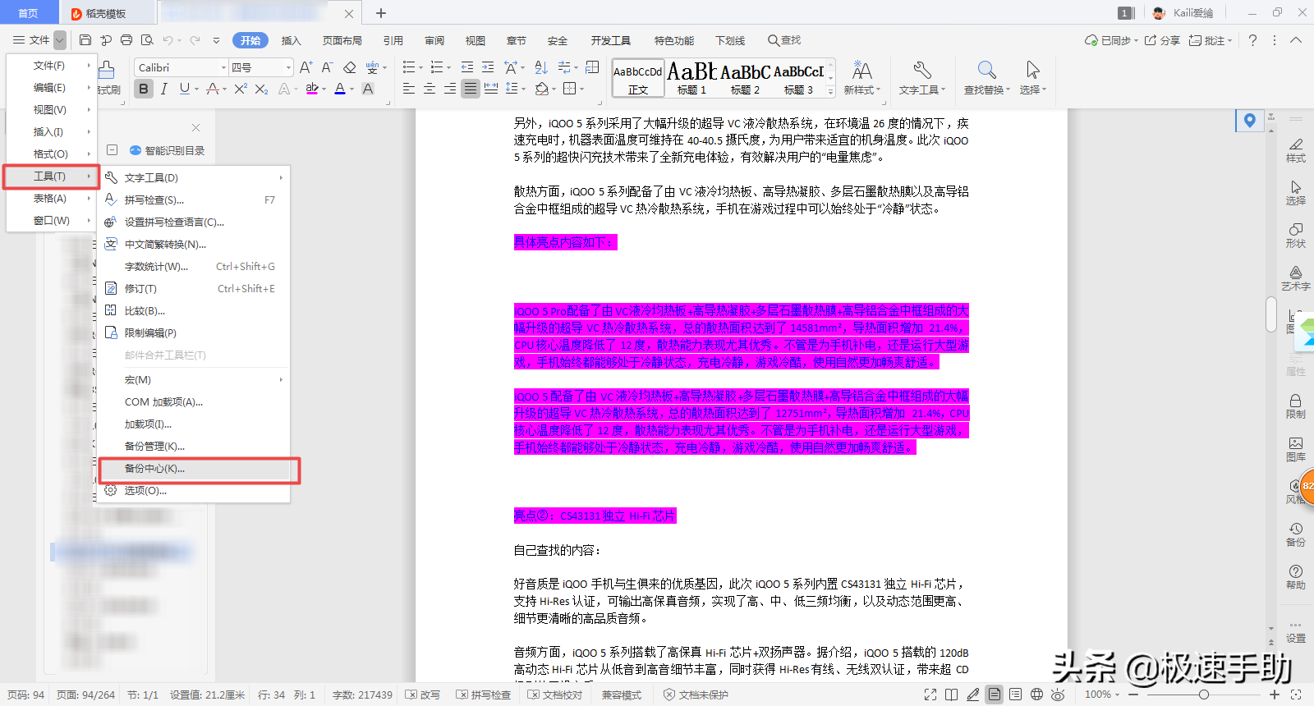Open Help in right sidebar

(1296, 576)
